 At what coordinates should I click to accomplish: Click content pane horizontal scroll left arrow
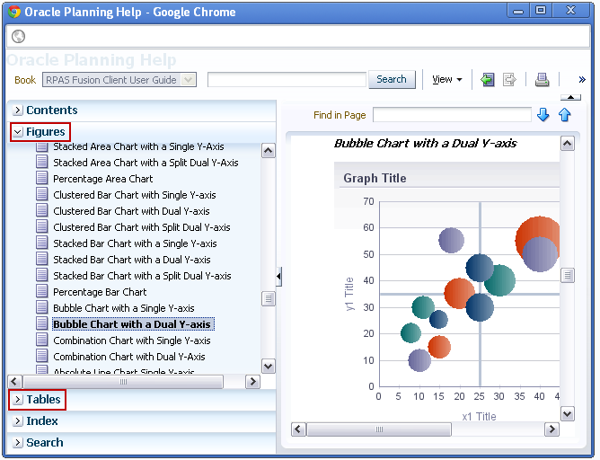pos(298,429)
